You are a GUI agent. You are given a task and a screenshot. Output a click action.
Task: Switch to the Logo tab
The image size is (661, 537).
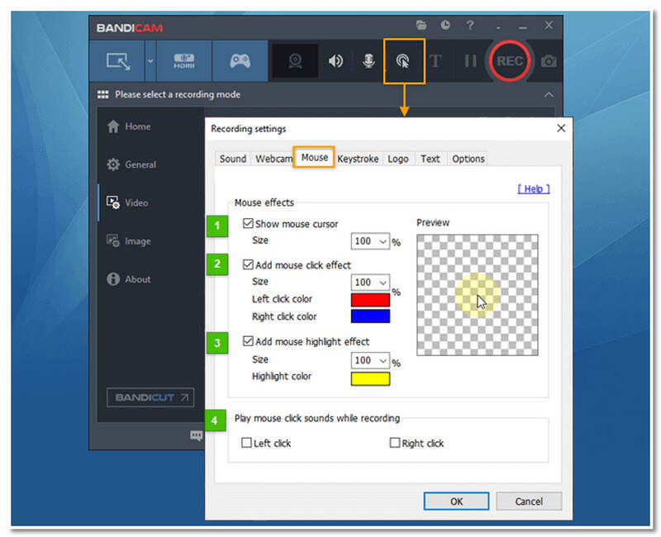[398, 159]
